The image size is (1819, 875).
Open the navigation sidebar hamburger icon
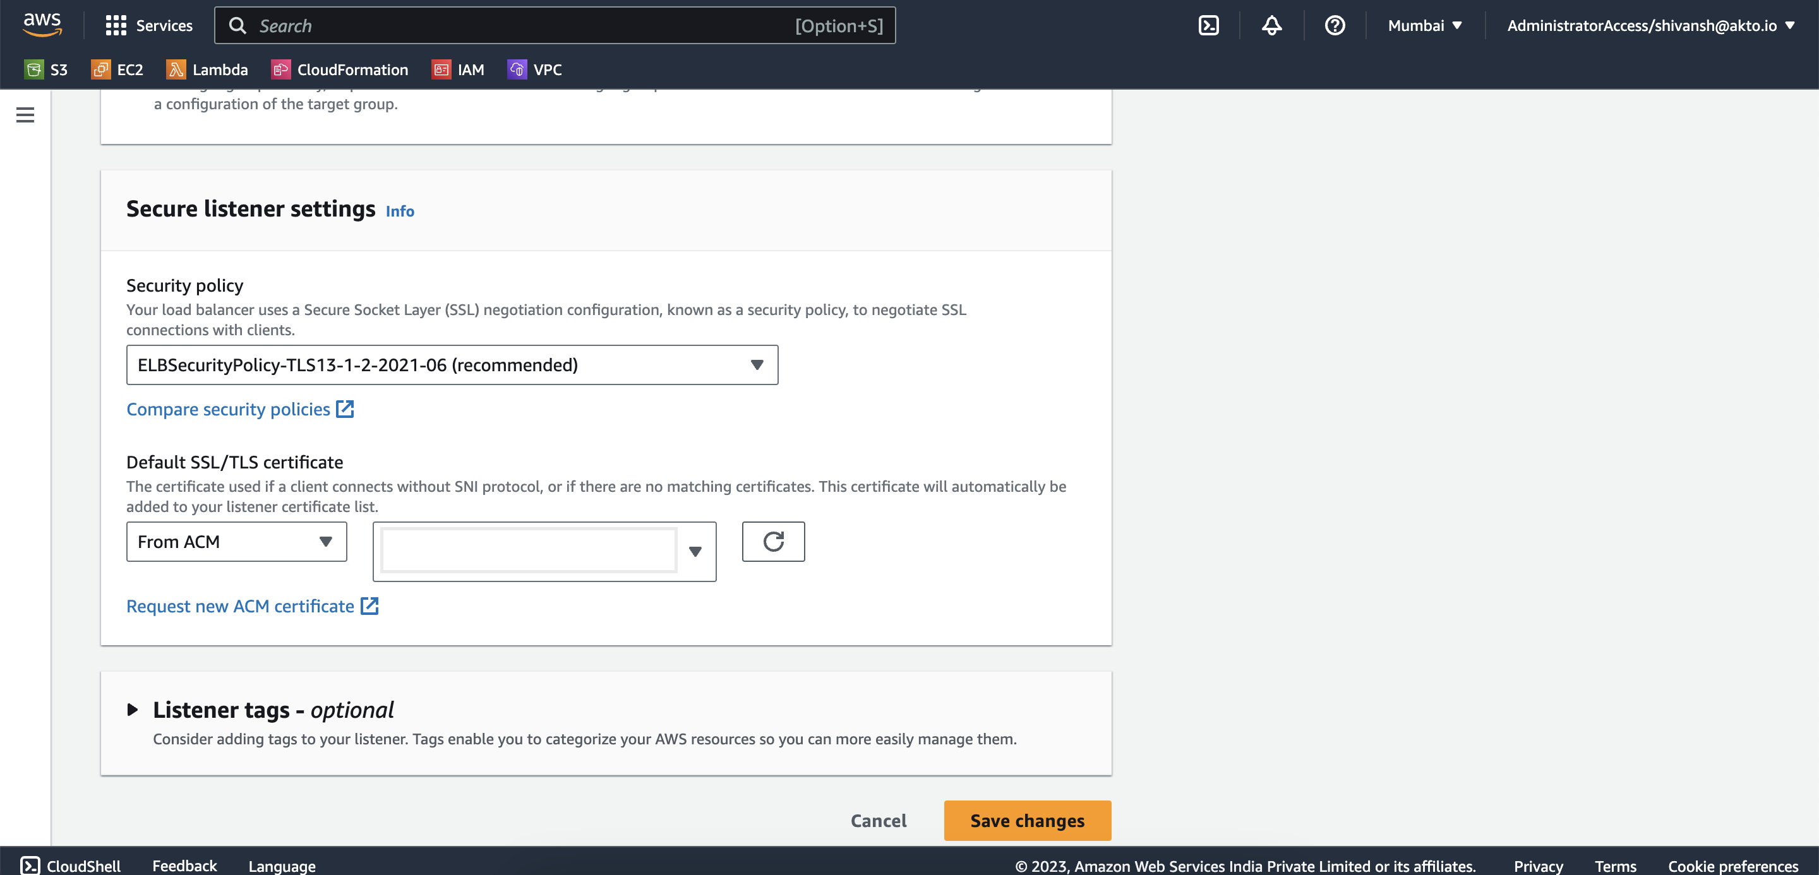(25, 114)
